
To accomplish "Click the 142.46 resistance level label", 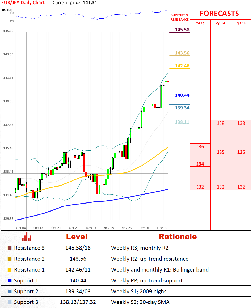I will (x=182, y=66).
